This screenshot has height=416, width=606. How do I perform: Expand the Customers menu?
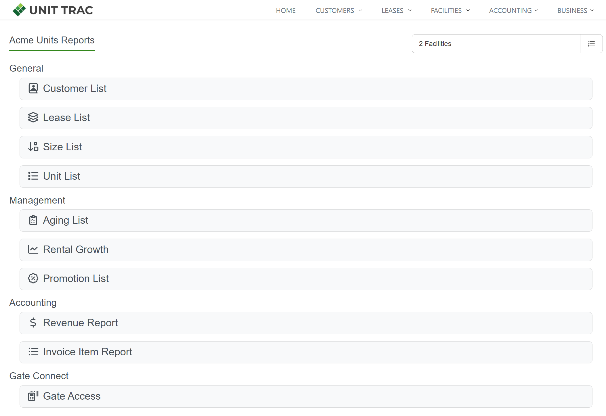point(339,11)
